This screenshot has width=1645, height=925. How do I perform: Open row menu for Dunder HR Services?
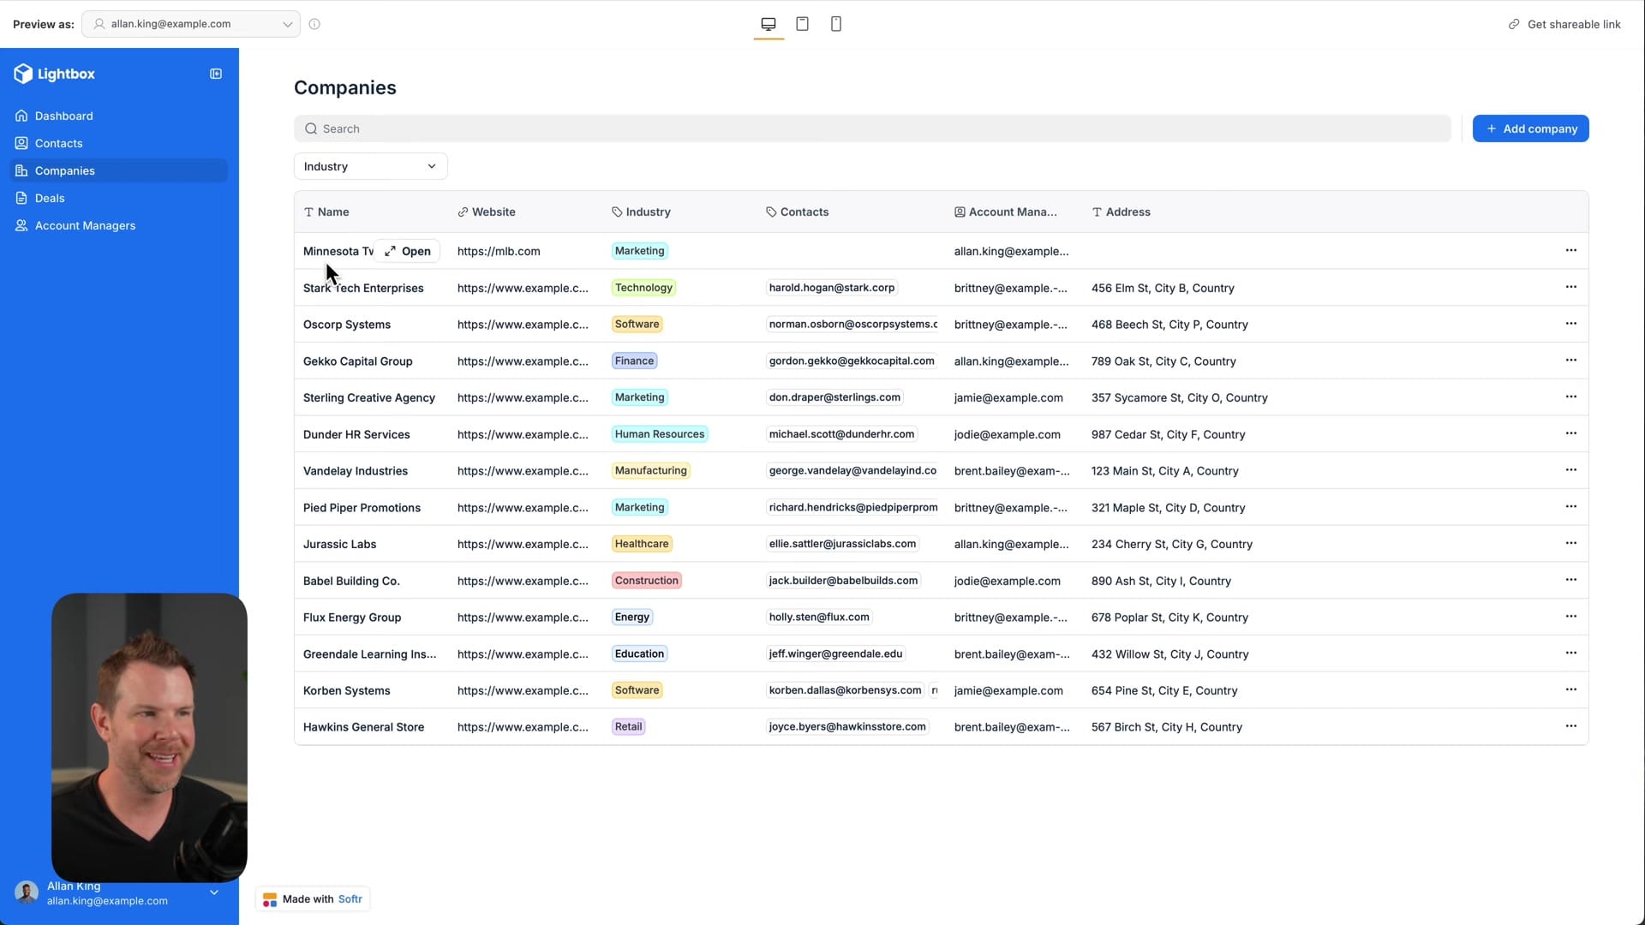(x=1570, y=433)
